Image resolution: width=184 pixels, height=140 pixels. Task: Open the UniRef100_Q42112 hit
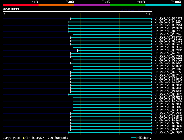168,31
